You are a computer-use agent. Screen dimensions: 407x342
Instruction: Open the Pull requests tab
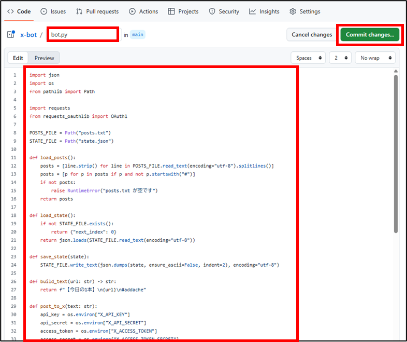(x=101, y=11)
